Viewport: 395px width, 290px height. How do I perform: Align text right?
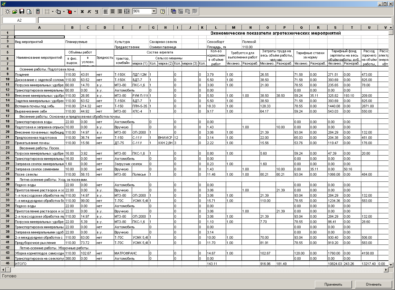[x=120, y=11]
